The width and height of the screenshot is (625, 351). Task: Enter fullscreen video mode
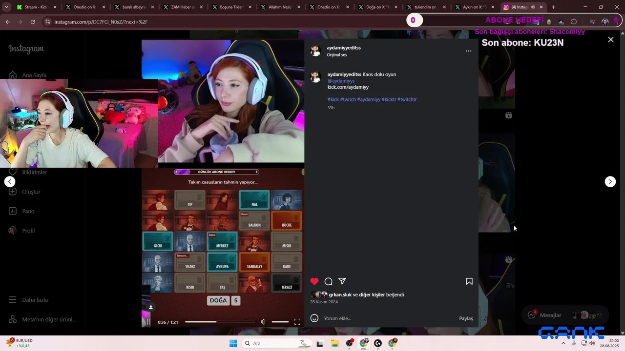297,322
